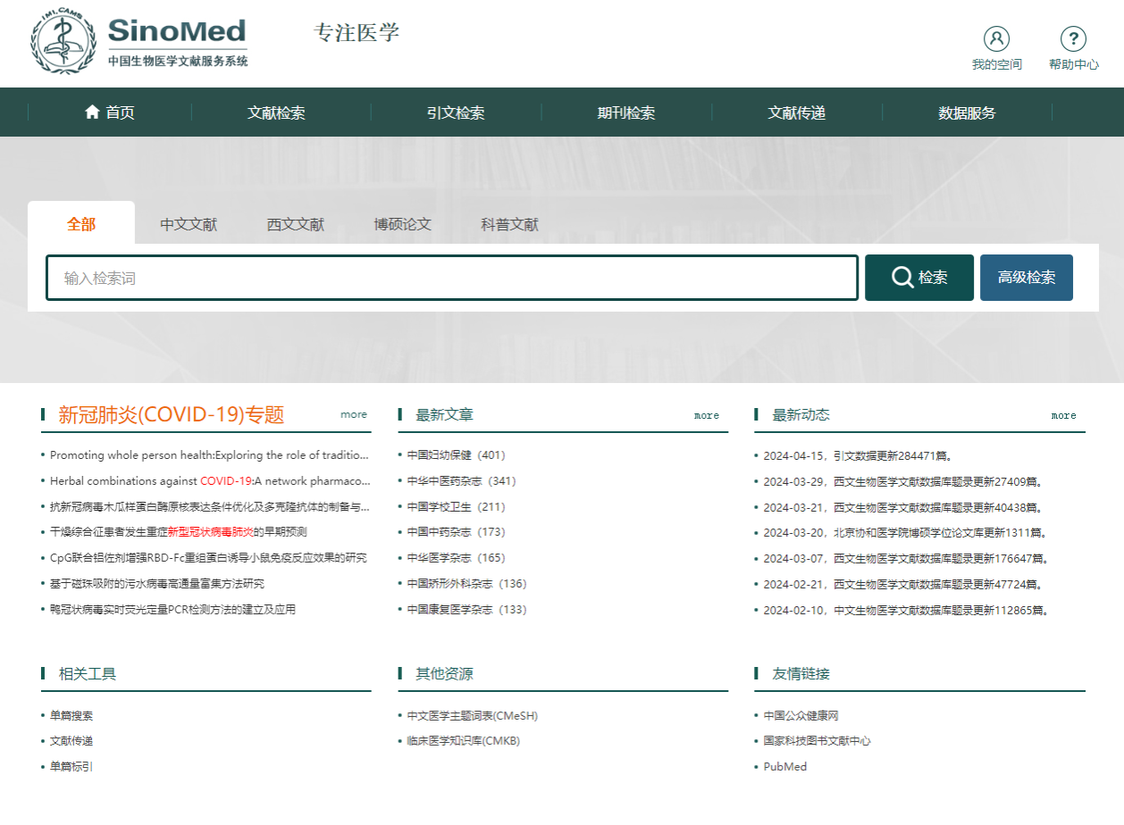Image resolution: width=1124 pixels, height=825 pixels.
Task: Switch to 博硕论文 tab
Action: click(x=403, y=224)
